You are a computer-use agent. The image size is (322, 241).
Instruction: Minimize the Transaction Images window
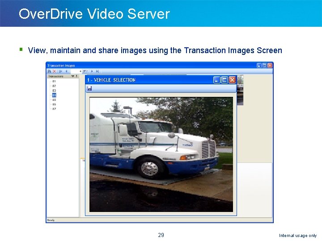[259, 65]
